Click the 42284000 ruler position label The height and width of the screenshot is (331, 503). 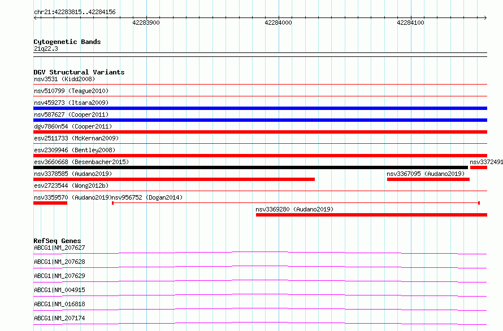point(278,23)
